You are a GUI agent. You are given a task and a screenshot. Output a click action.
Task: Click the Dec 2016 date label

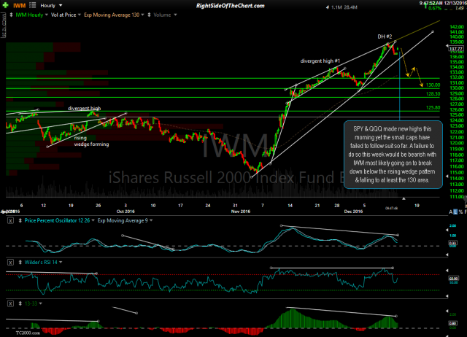coord(353,212)
